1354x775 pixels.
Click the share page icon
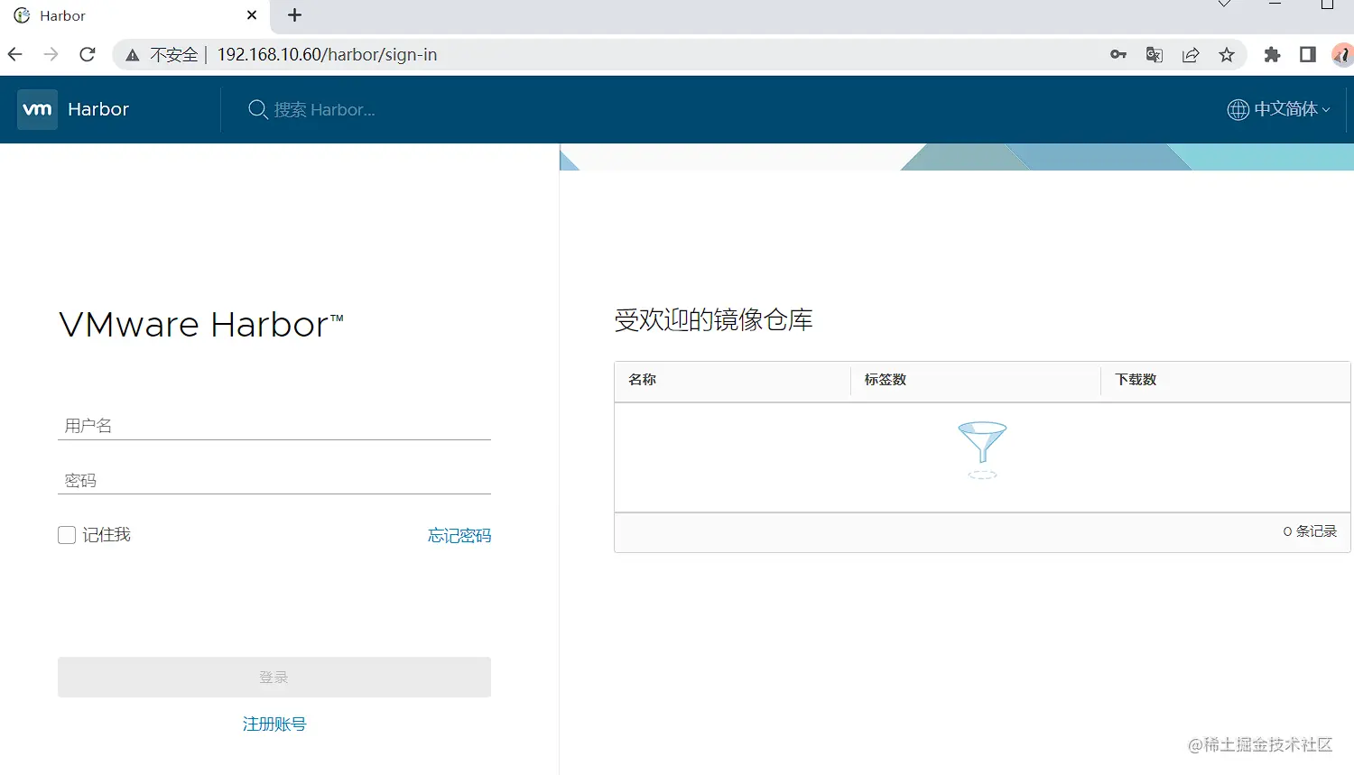click(x=1191, y=54)
